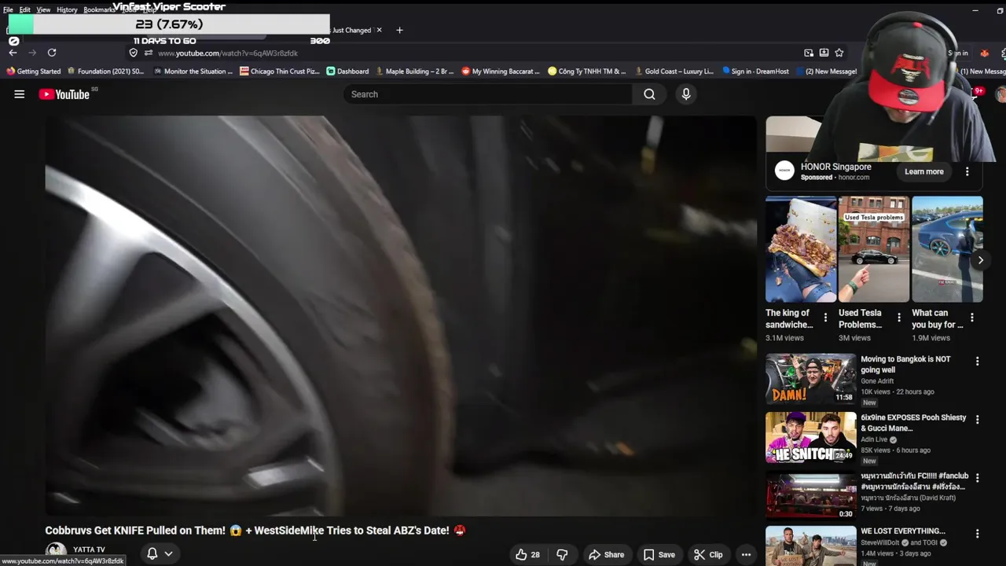Open the Used Tesla problems short thumbnail
This screenshot has width=1006, height=566.
coord(874,249)
